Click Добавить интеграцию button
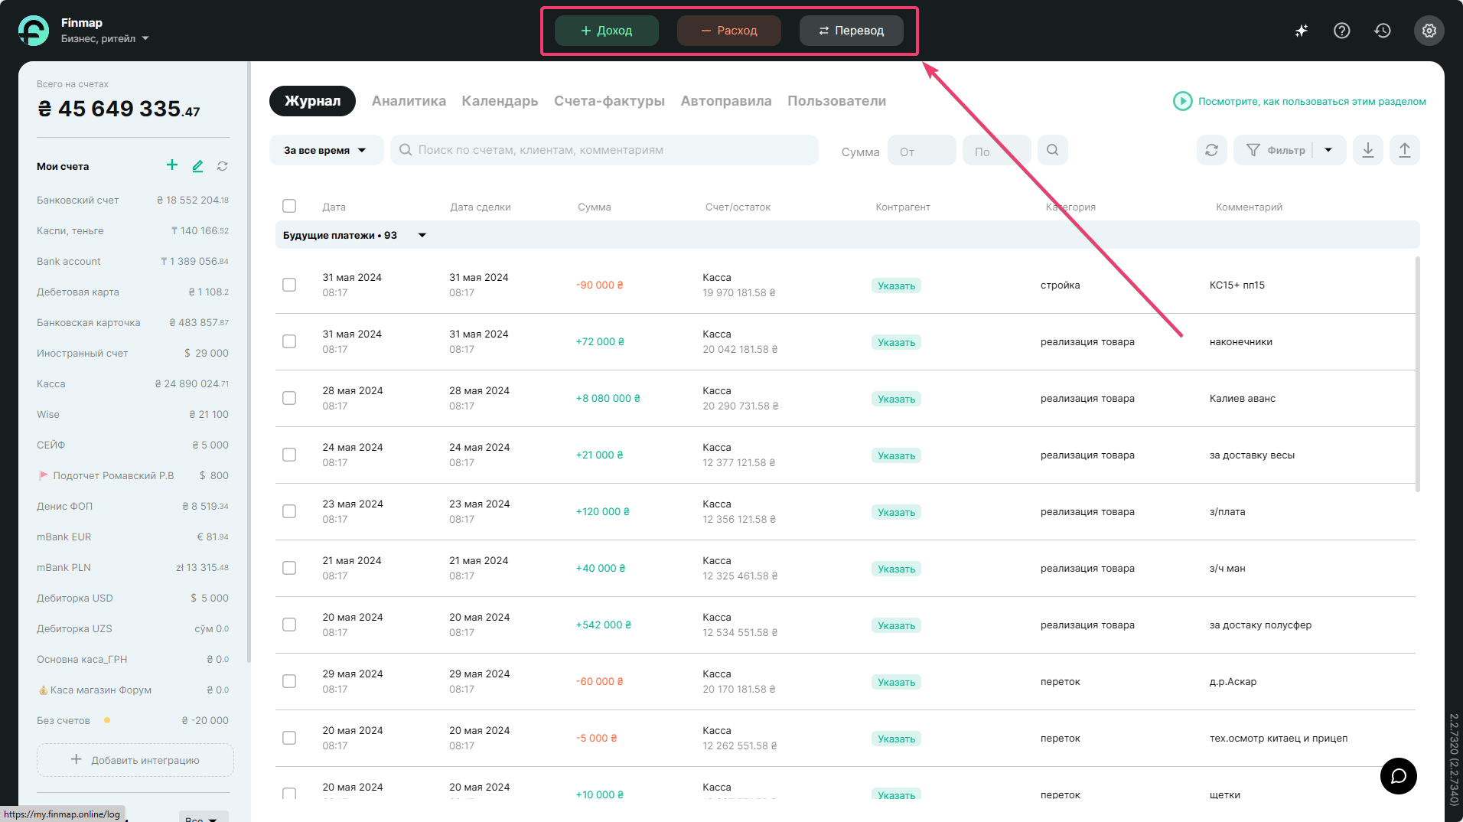The width and height of the screenshot is (1463, 822). click(x=135, y=760)
